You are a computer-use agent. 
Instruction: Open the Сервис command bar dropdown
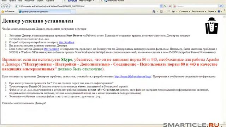pos(212,11)
